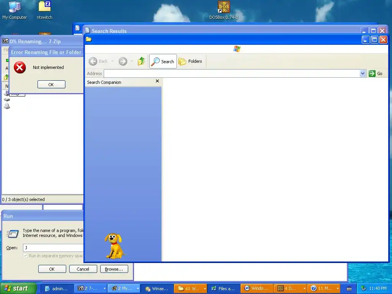Open the '4 D...' DOSBox taskbar group
Screen dimensions: 392x294
click(290, 289)
